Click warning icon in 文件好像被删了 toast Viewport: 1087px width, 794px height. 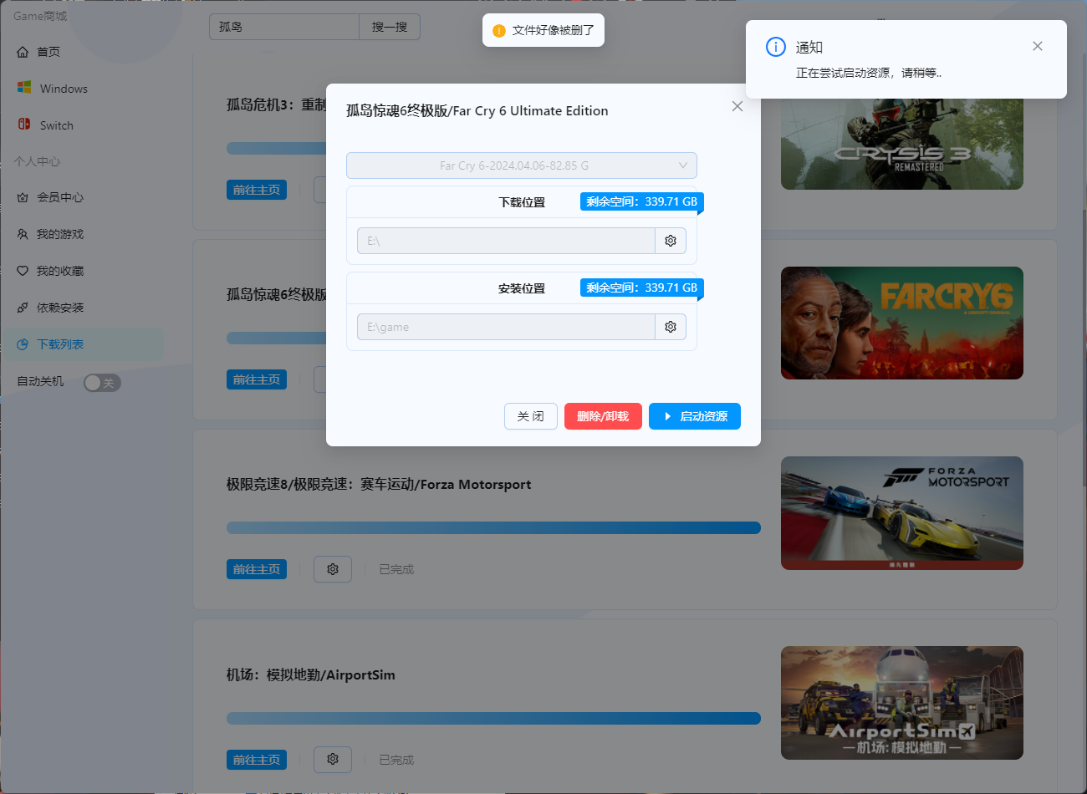(x=499, y=31)
